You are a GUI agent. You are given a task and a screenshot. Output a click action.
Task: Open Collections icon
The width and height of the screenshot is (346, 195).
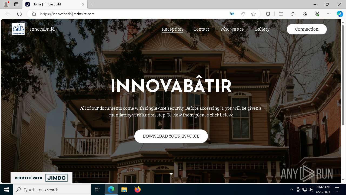pos(305,14)
